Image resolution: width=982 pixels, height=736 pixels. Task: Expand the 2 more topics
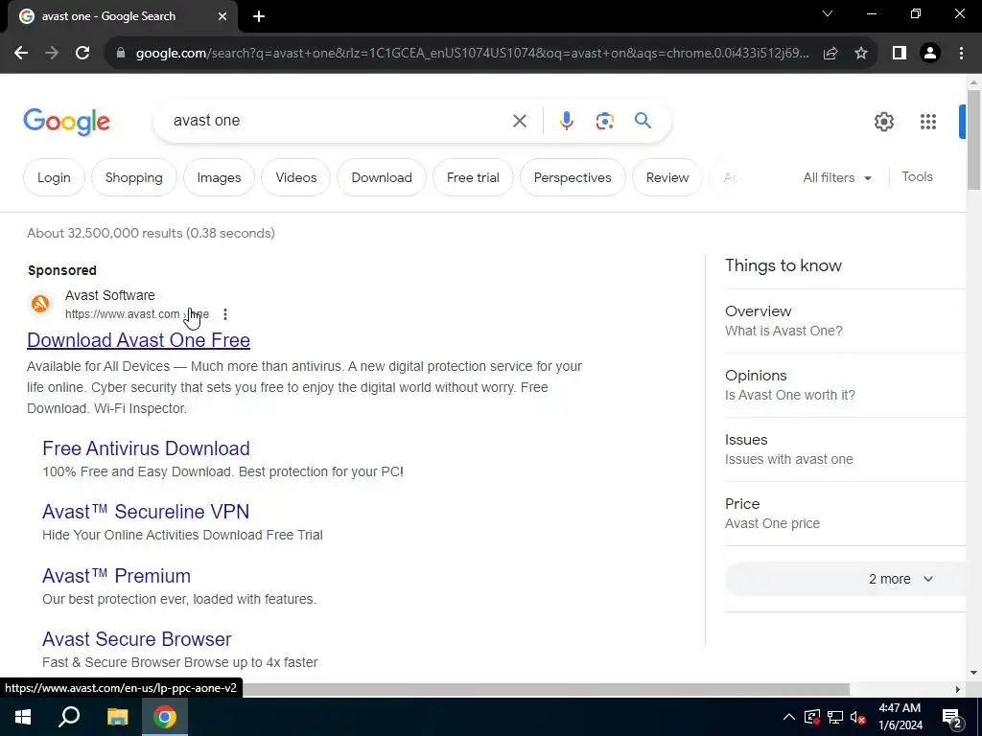click(846, 580)
